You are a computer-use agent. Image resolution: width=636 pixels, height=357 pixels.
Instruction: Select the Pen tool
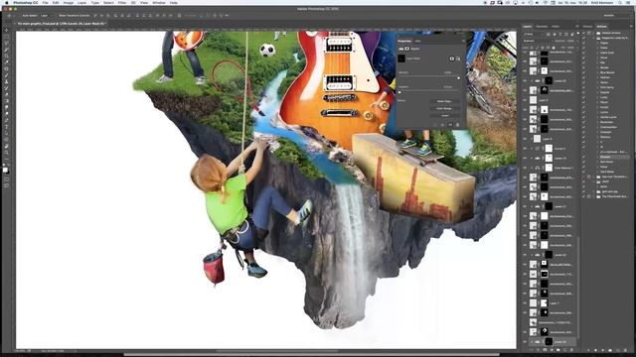click(x=6, y=120)
